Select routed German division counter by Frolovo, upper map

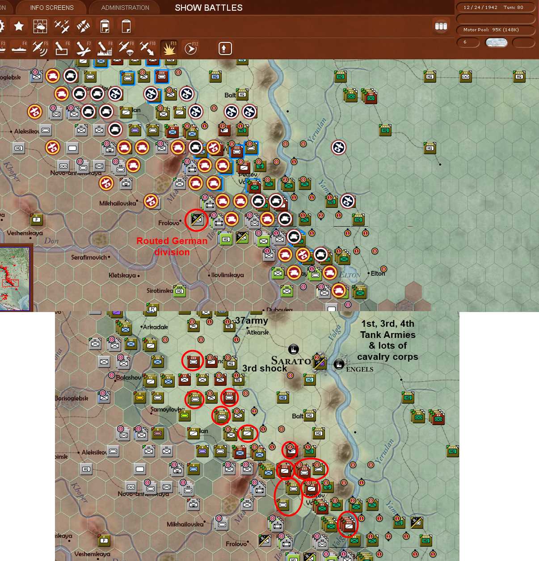[197, 219]
